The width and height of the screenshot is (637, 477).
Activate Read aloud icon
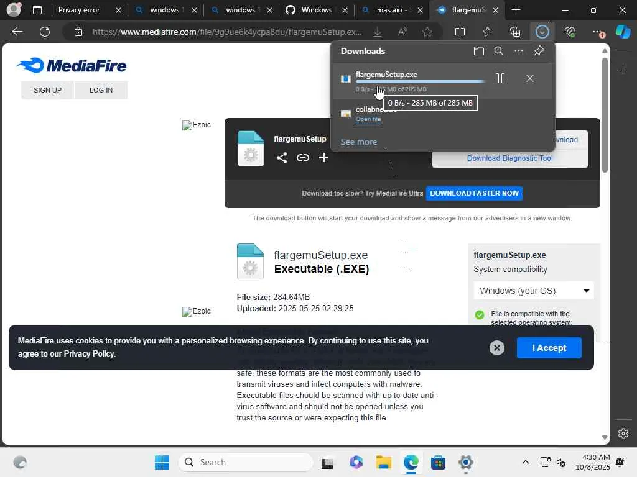pyautogui.click(x=402, y=32)
